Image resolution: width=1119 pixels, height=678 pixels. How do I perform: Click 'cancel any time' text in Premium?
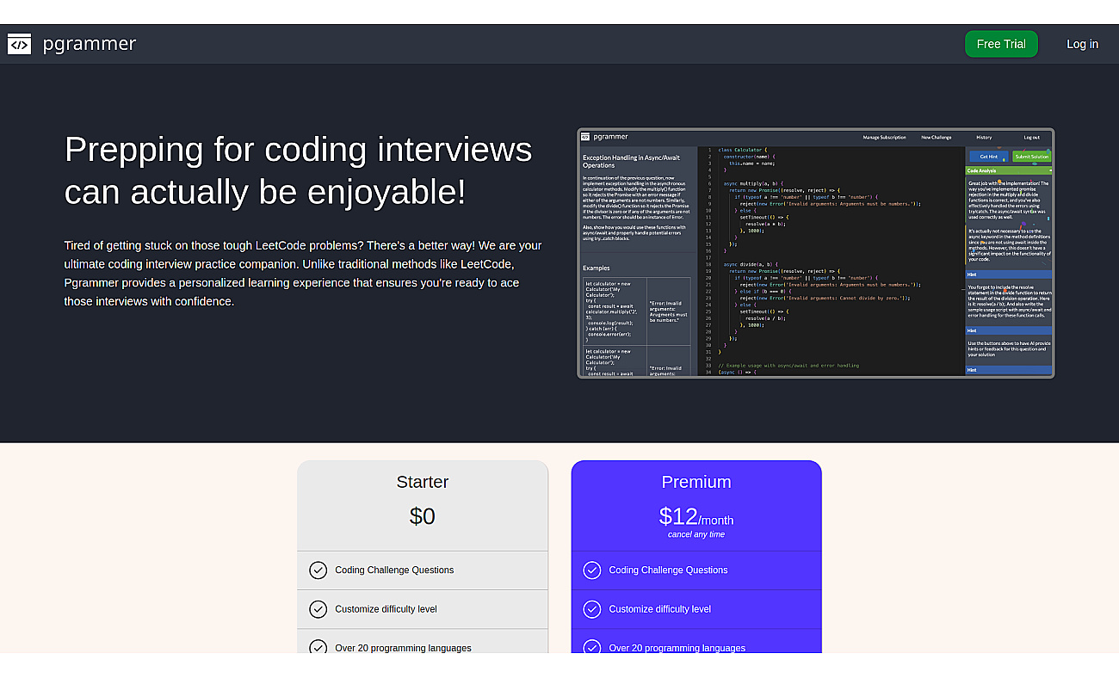click(696, 534)
